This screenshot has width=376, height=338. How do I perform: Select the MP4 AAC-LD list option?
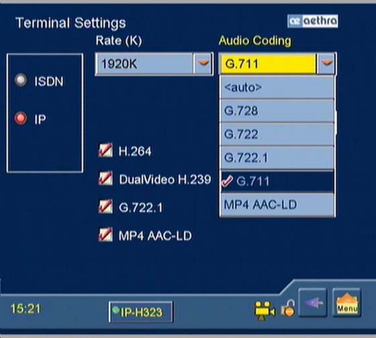tap(277, 205)
